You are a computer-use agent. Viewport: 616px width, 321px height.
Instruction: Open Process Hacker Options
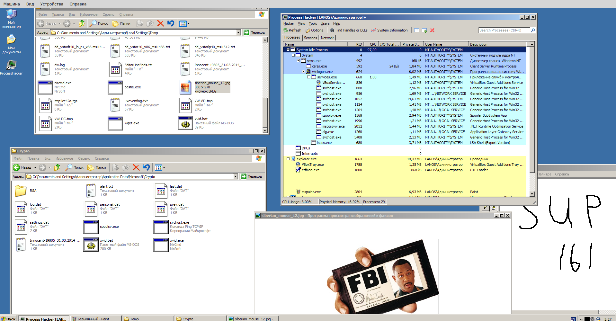click(x=314, y=30)
